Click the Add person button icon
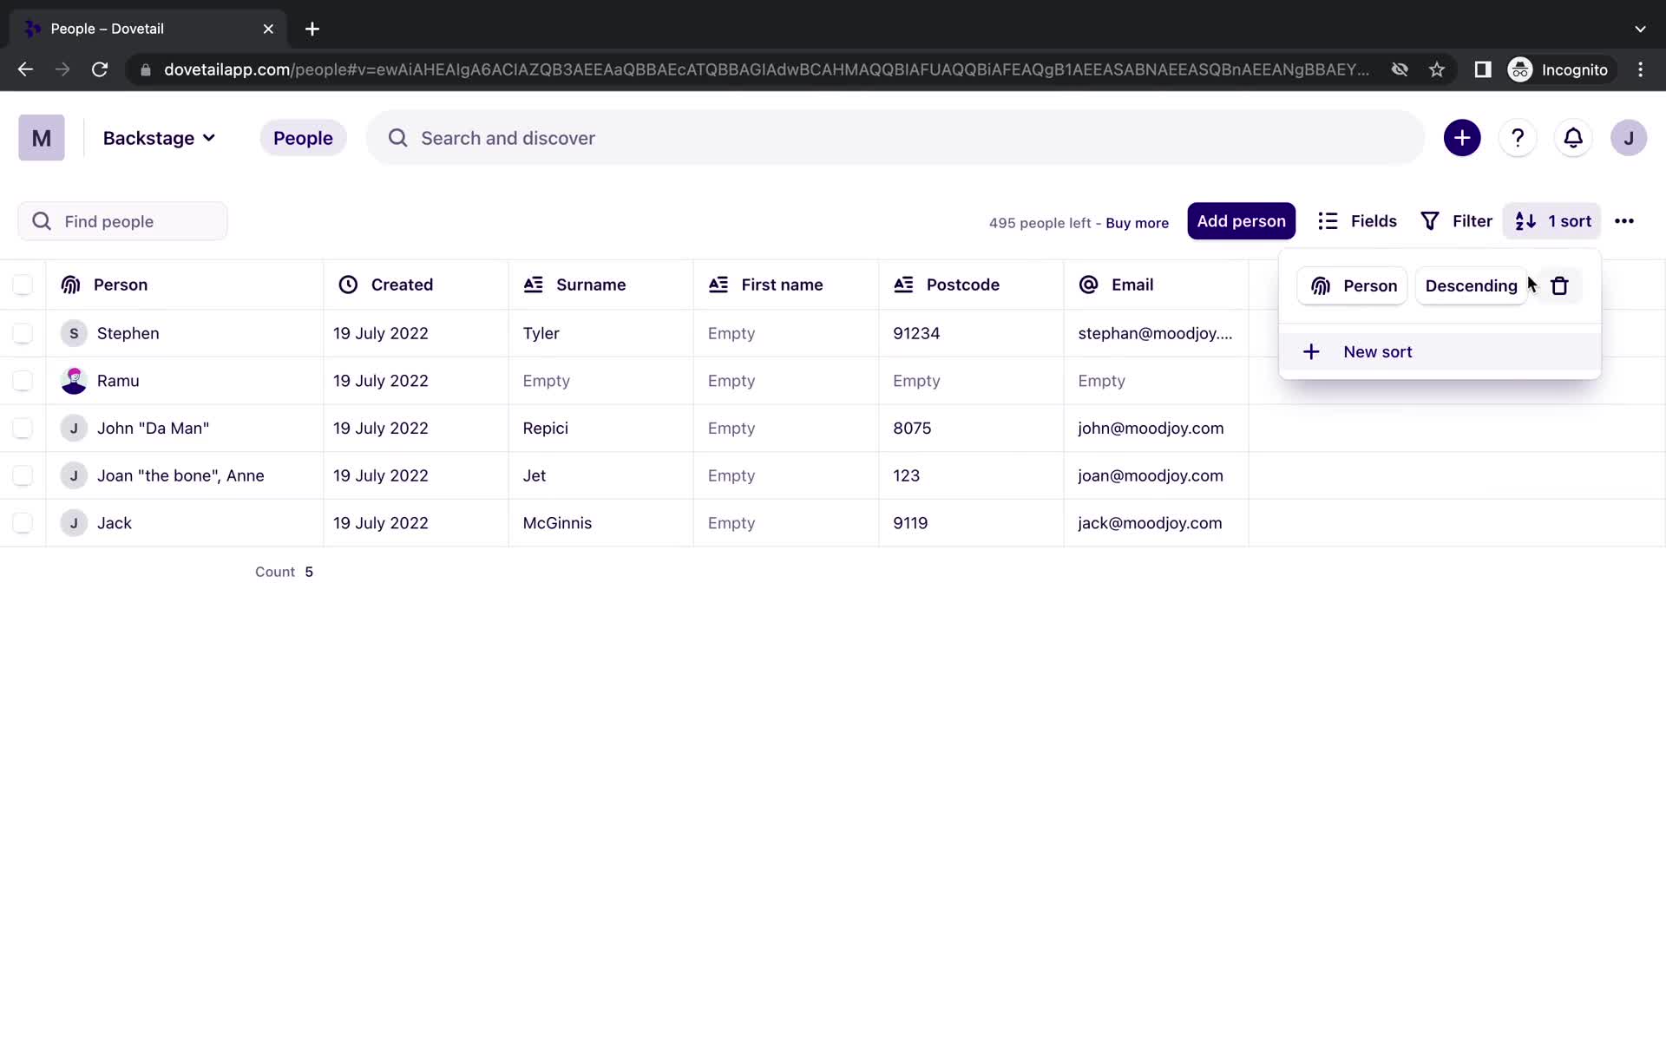The image size is (1666, 1041). [1242, 220]
